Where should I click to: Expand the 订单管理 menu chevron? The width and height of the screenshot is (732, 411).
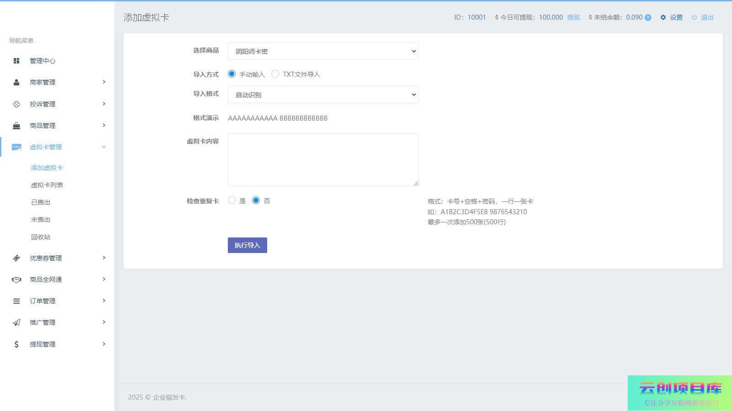[x=104, y=300]
